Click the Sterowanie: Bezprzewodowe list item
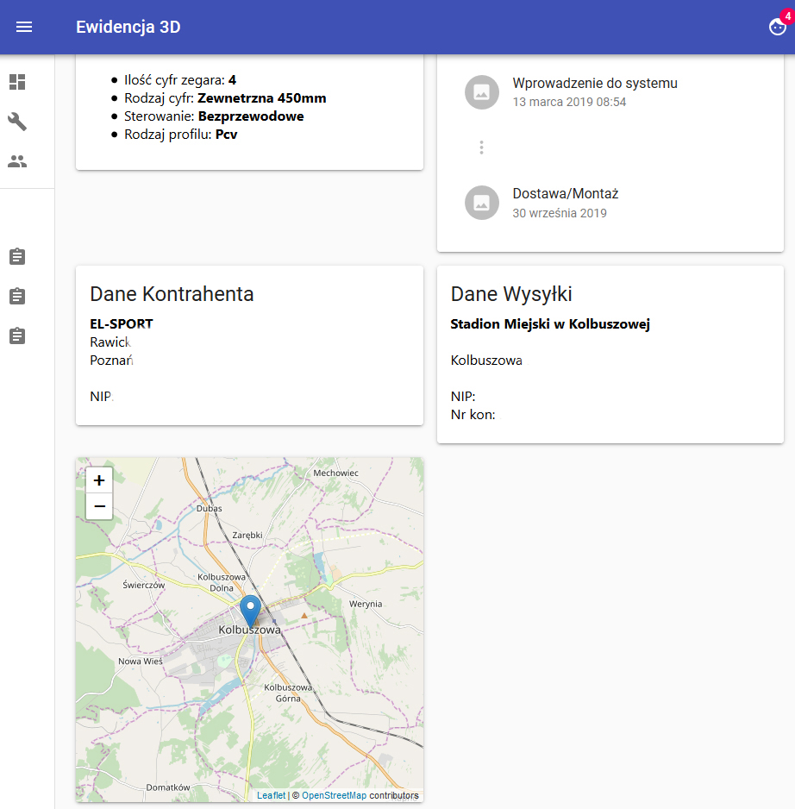 (214, 116)
